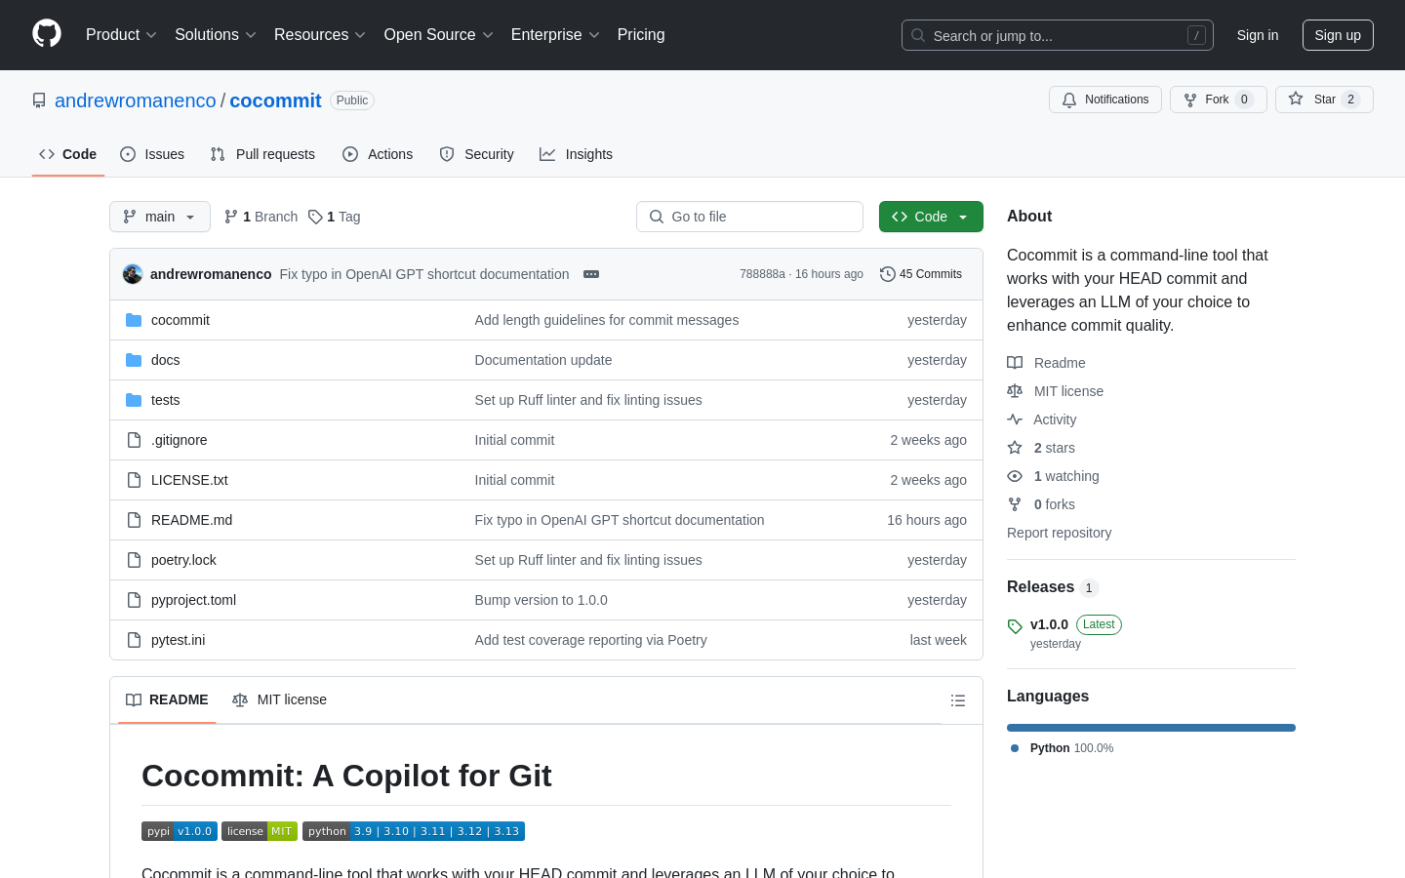
Task: Open 'Documentation update' commit message
Action: click(x=543, y=360)
